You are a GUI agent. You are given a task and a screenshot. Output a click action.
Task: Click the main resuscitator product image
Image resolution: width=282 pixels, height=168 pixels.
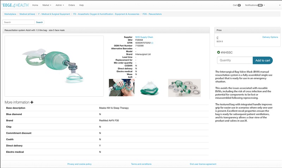point(54,66)
